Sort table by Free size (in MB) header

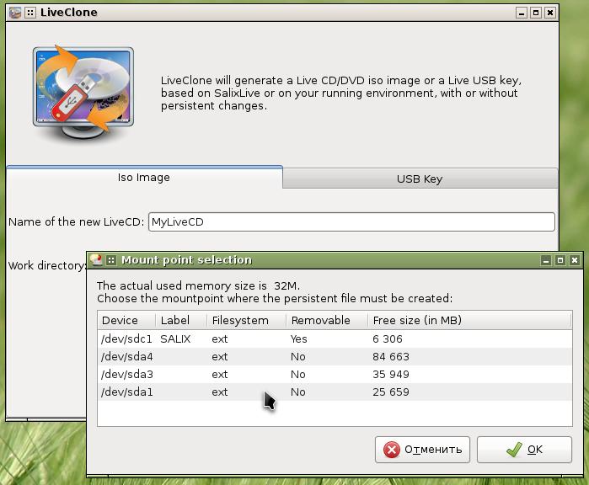pyautogui.click(x=469, y=320)
